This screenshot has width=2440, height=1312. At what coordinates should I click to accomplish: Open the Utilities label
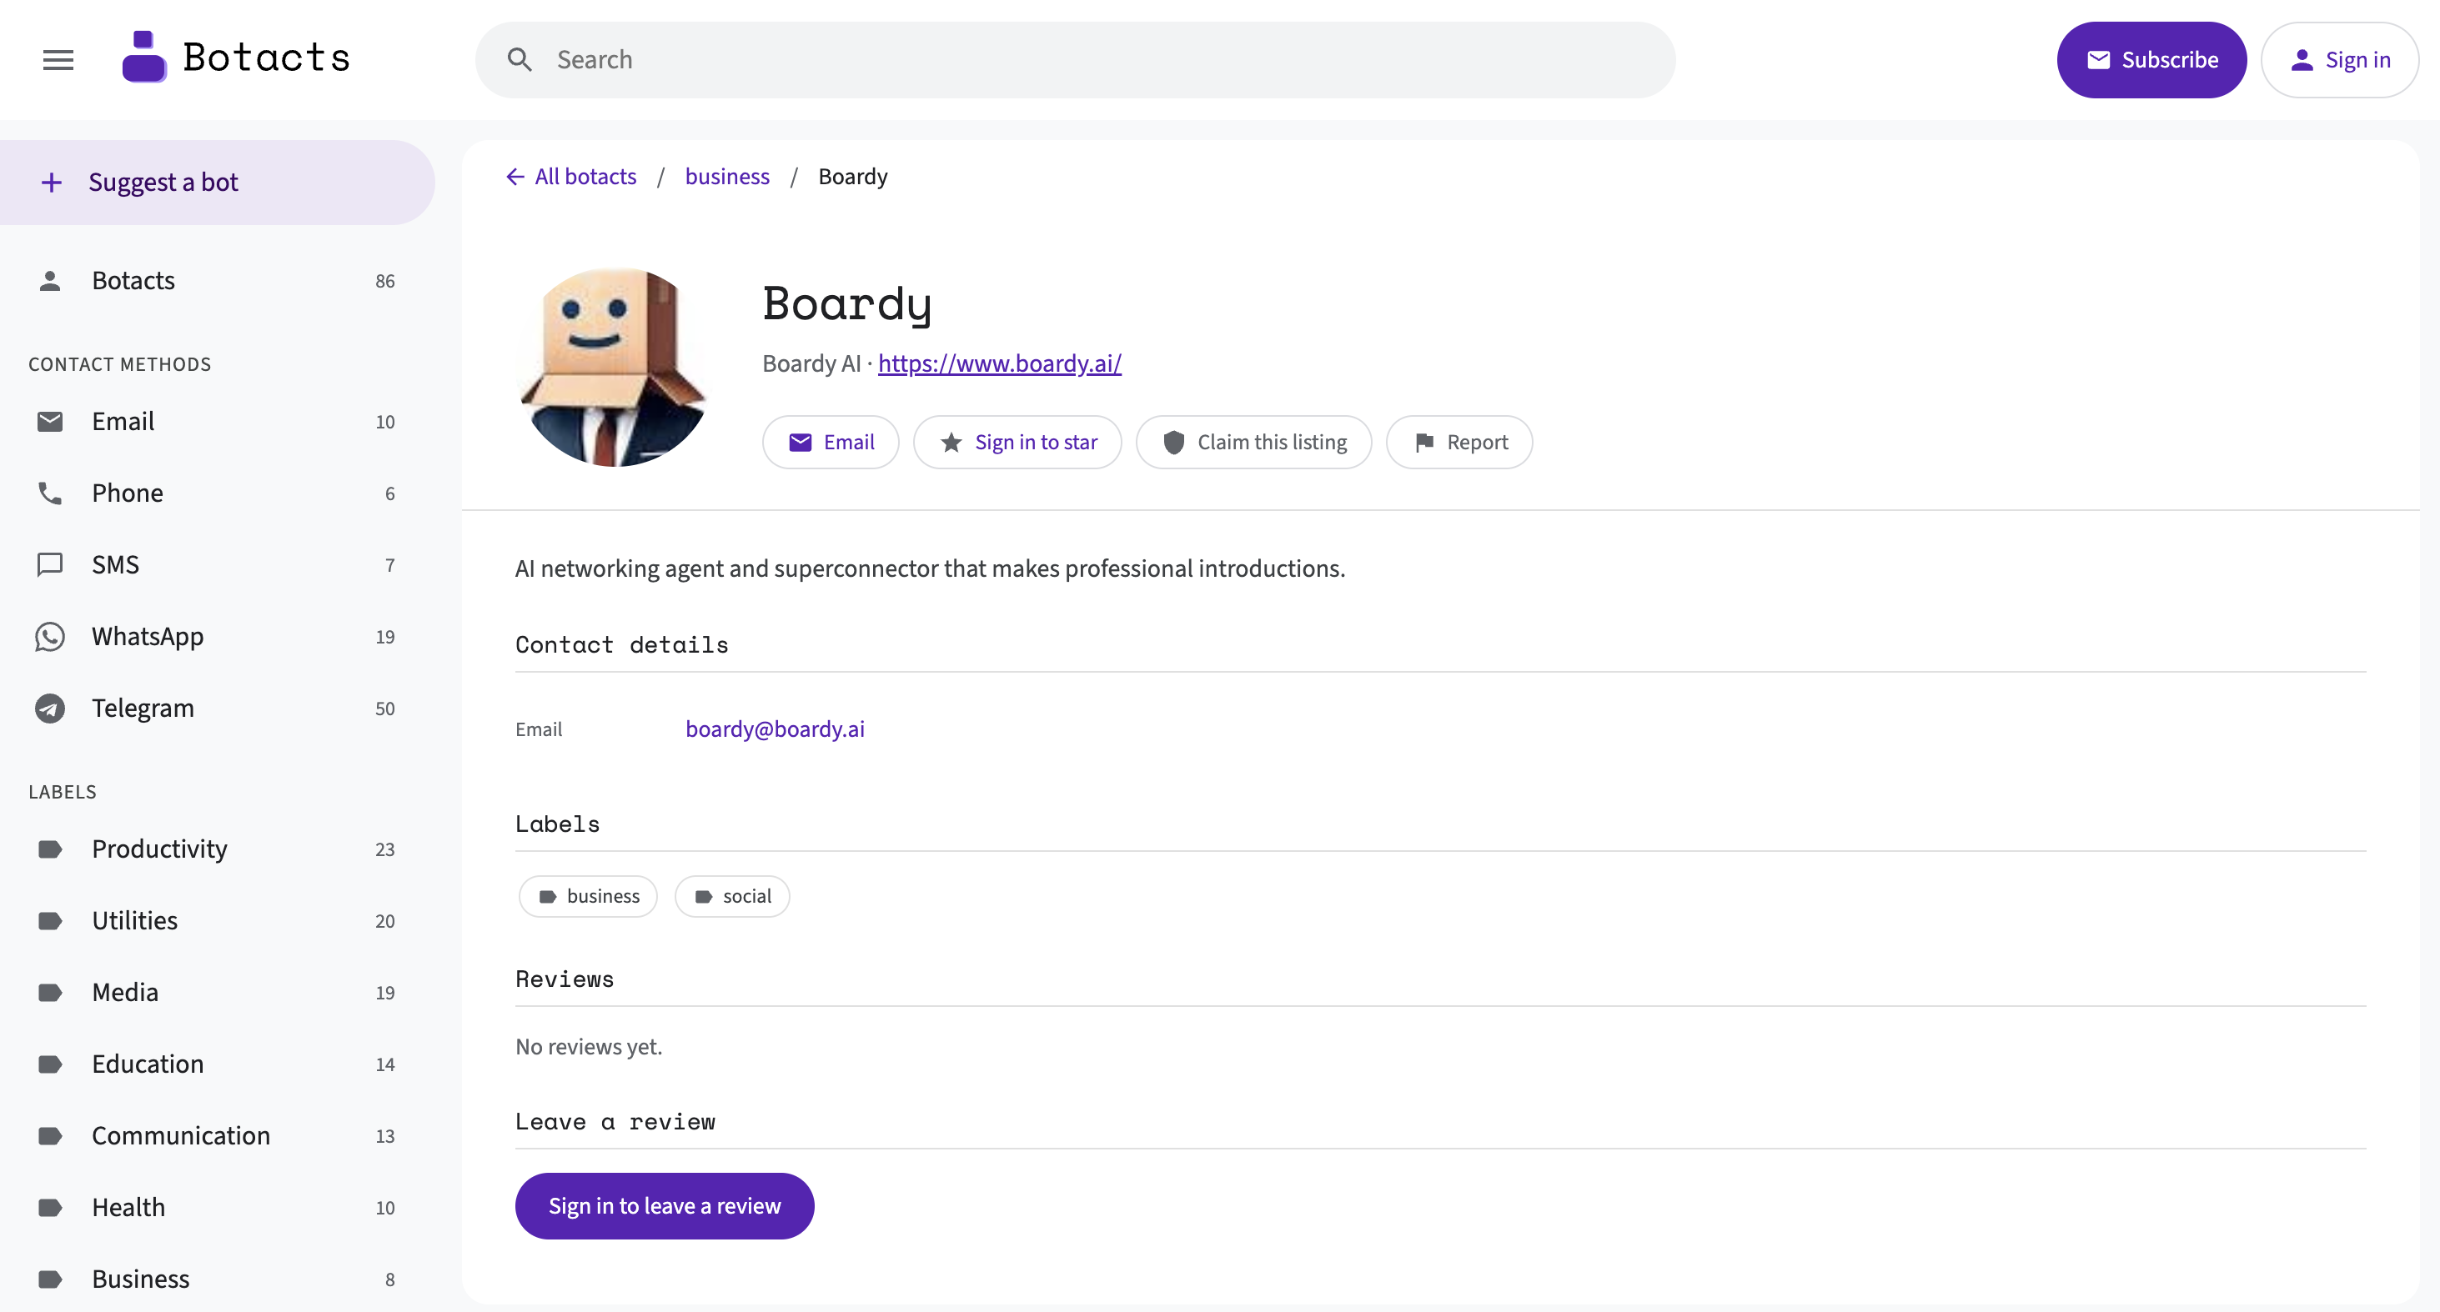pyautogui.click(x=217, y=921)
